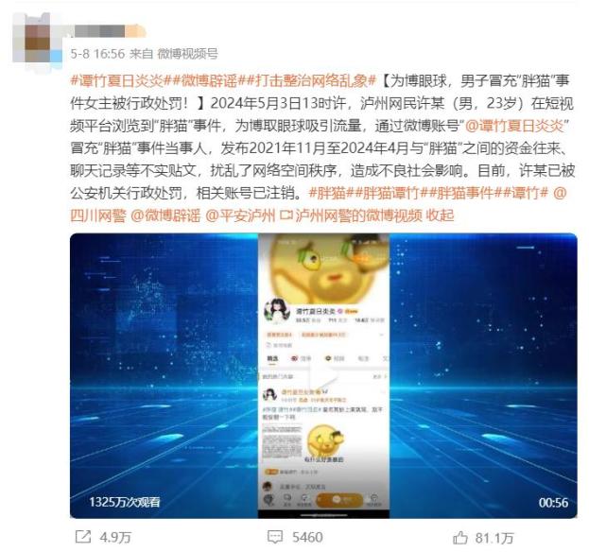Play the video via the center play button
Image resolution: width=589 pixels, height=552 pixels.
(323, 375)
